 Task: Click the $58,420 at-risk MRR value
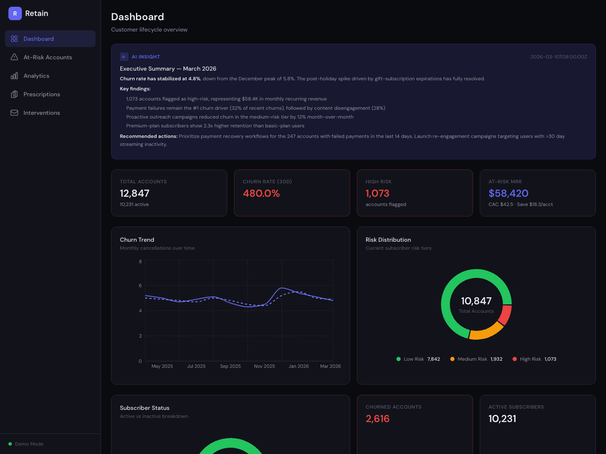pos(508,193)
